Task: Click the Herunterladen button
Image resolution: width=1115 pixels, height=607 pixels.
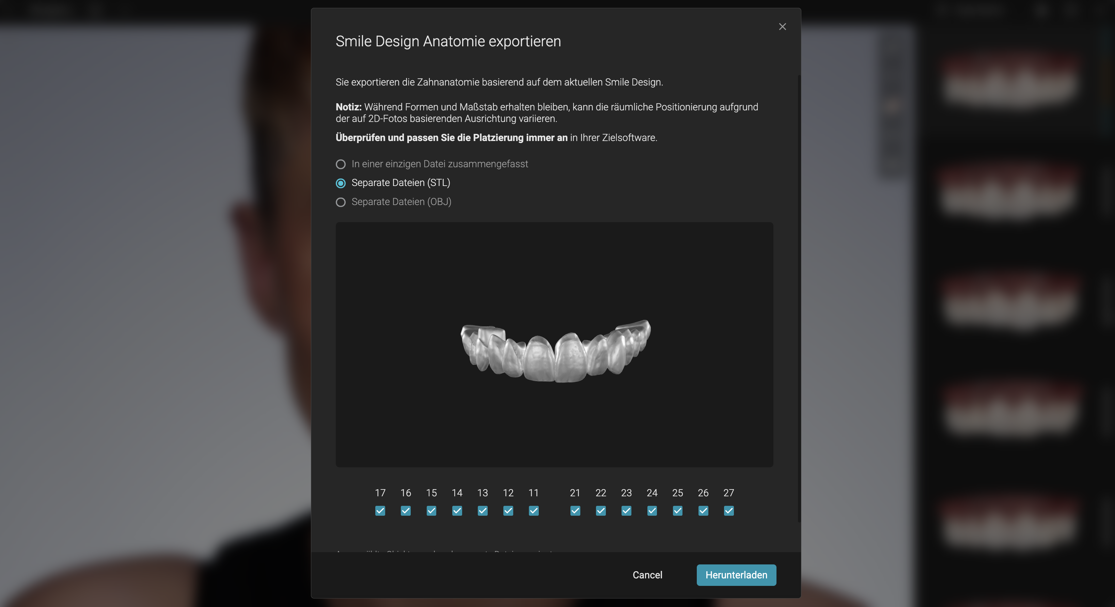Action: click(736, 575)
